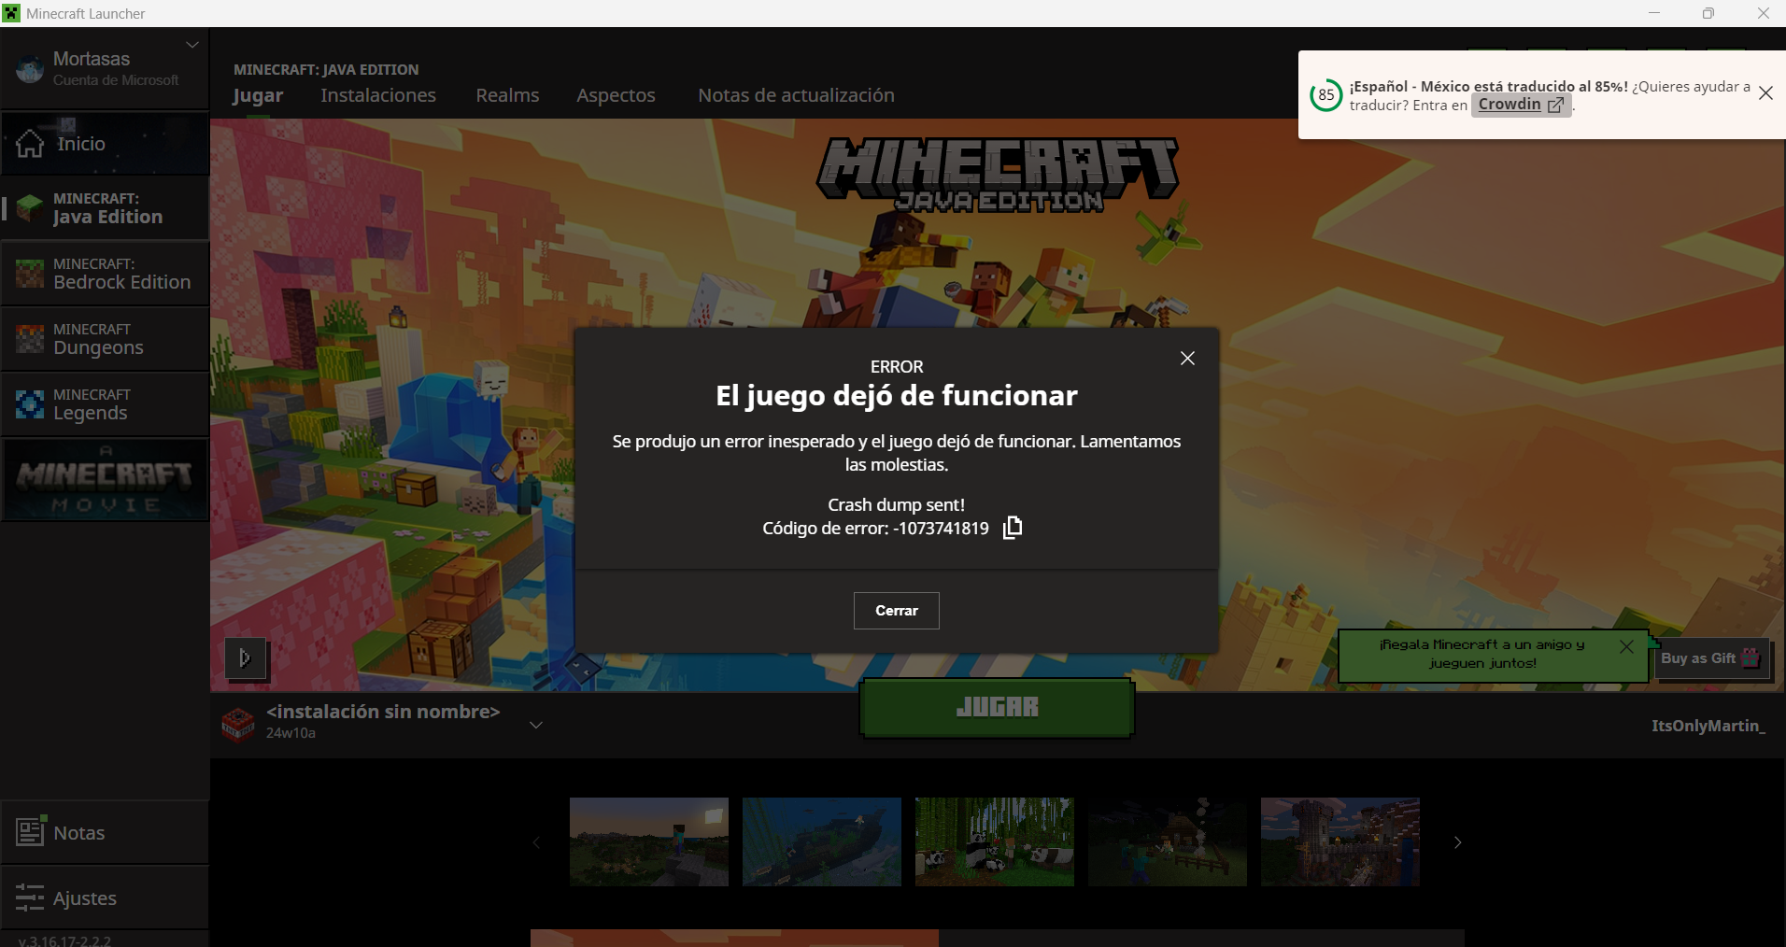The width and height of the screenshot is (1786, 947).
Task: Dismiss the translation notification
Action: 1765,93
